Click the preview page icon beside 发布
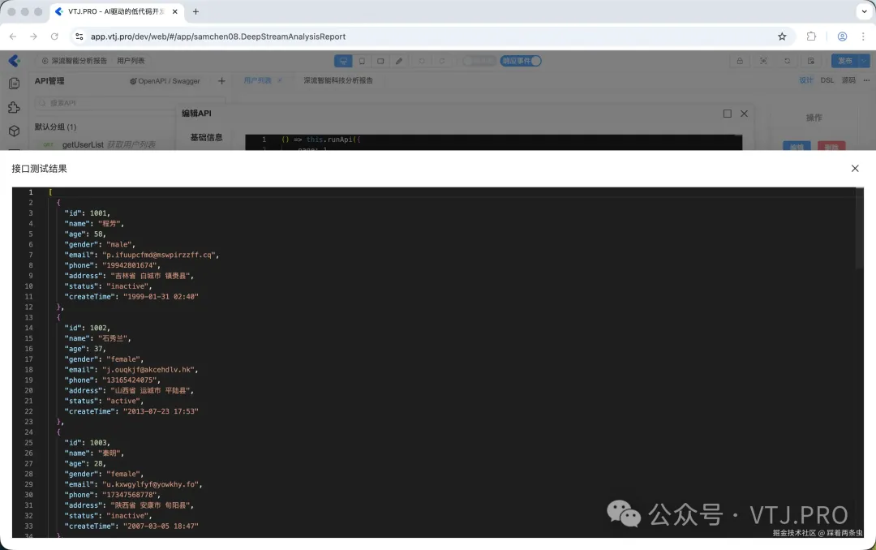876x550 pixels. point(810,61)
